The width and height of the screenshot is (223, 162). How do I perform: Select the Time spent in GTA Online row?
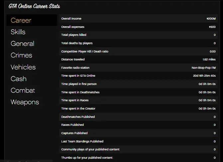pyautogui.click(x=138, y=76)
